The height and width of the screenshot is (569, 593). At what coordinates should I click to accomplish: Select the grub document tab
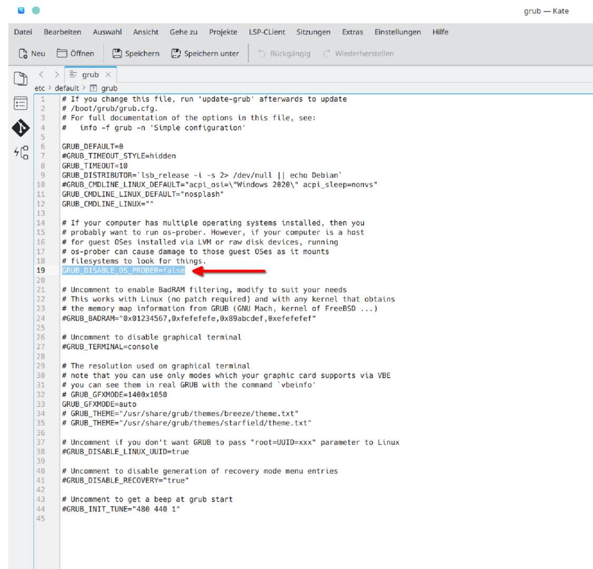(x=90, y=74)
